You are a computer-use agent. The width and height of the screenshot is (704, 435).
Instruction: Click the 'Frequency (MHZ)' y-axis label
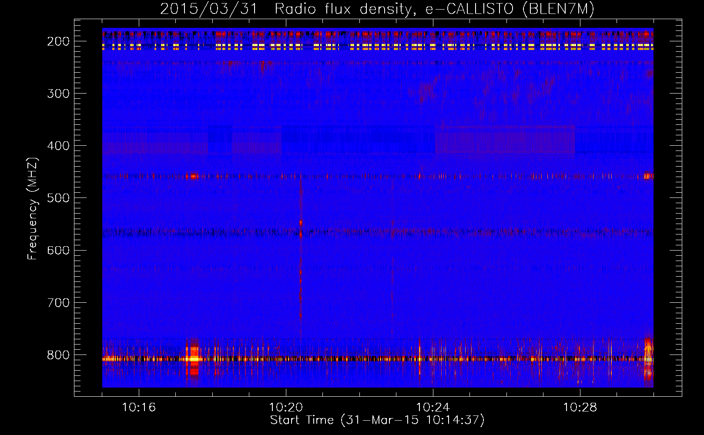(x=33, y=208)
